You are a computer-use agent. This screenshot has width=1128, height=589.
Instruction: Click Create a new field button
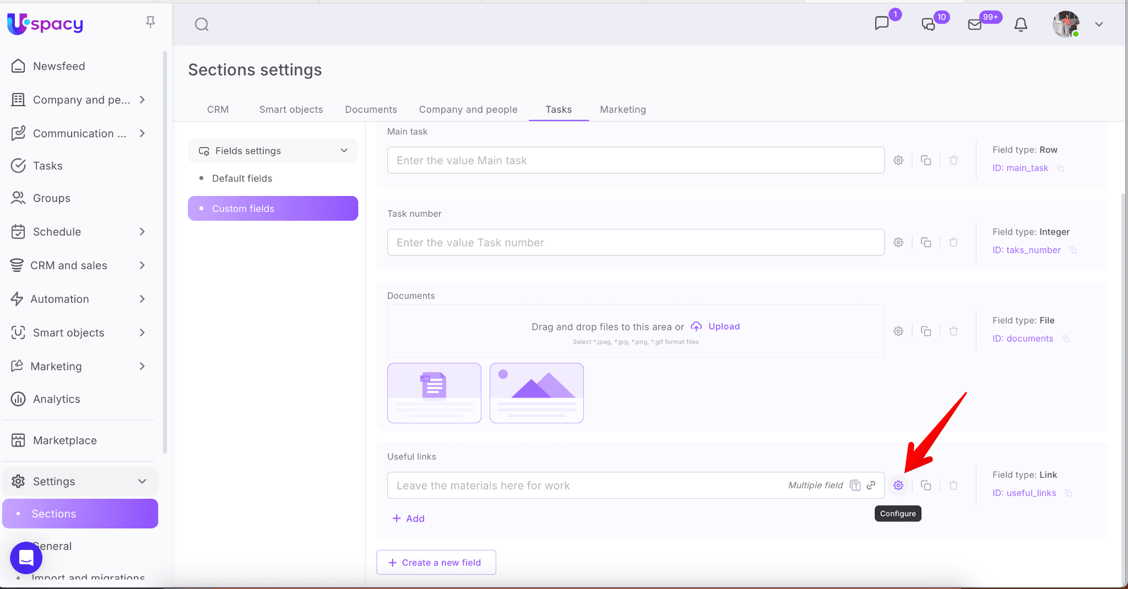pyautogui.click(x=436, y=562)
